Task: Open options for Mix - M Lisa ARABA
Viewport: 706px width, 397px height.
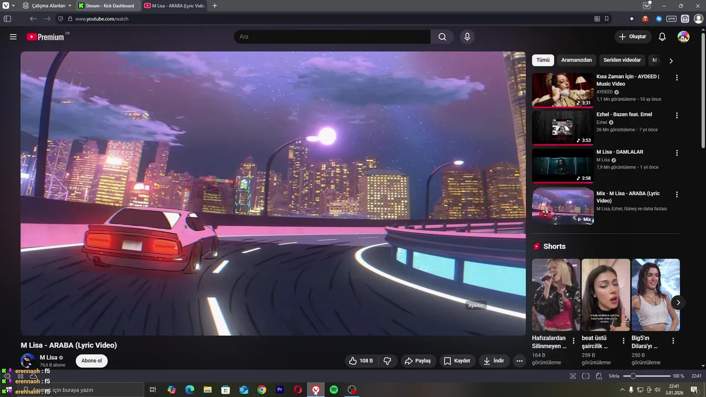Action: click(677, 195)
